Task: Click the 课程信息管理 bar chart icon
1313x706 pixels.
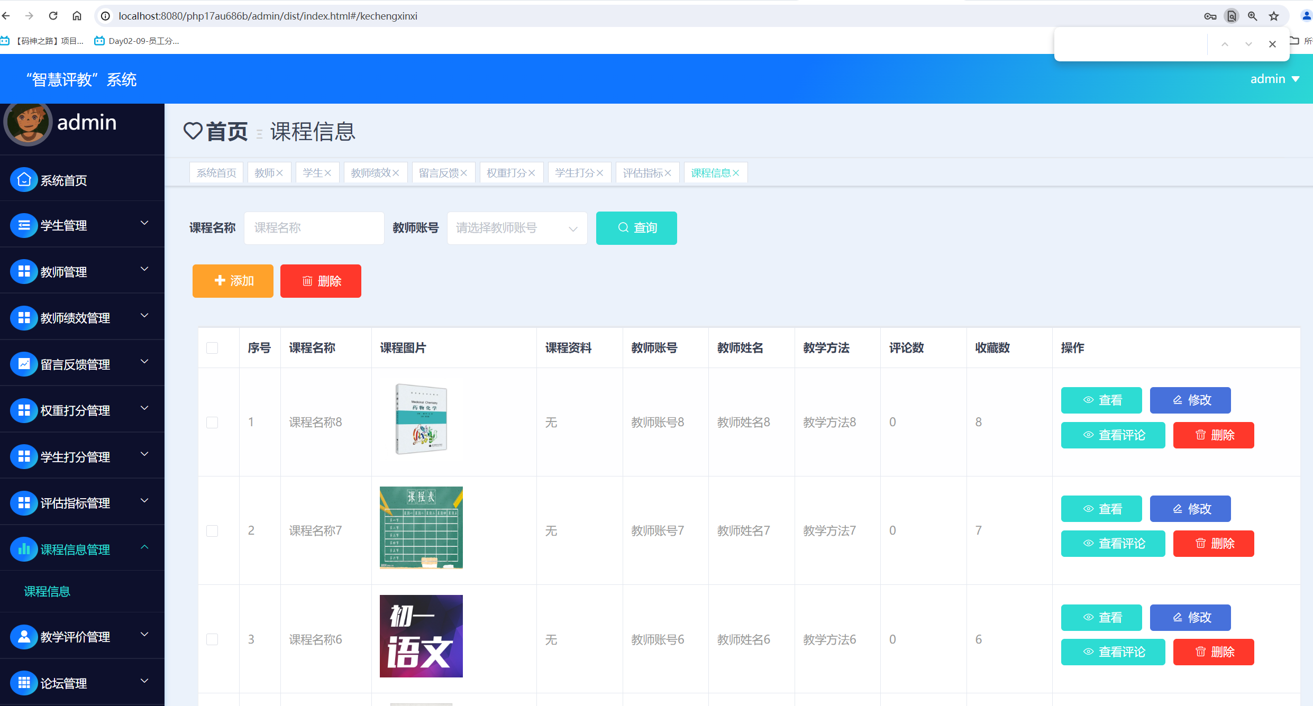Action: [24, 549]
